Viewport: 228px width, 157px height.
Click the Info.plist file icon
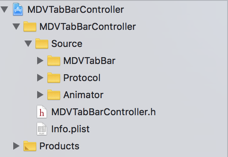(42, 129)
